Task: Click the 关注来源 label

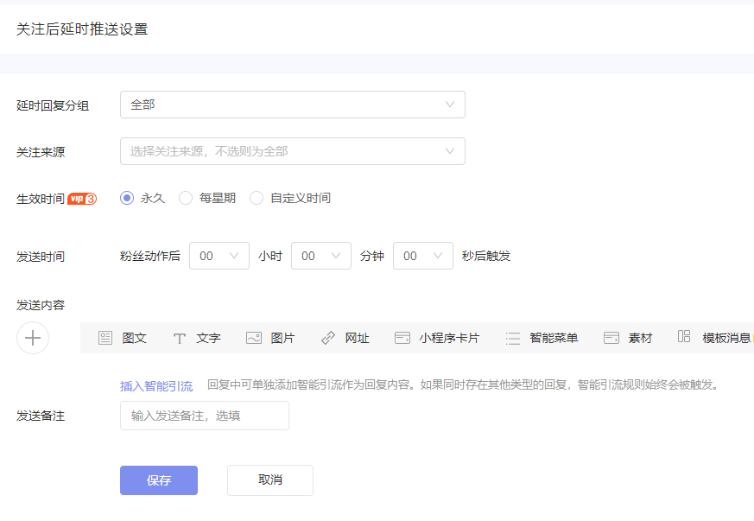Action: [41, 152]
